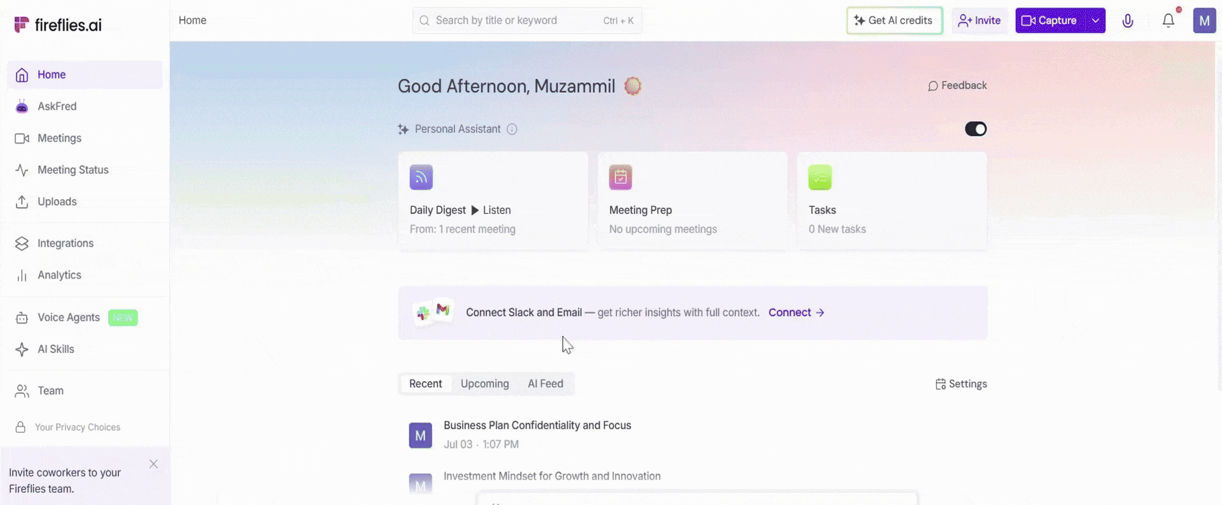1222x505 pixels.
Task: Play the Daily Digest Listen button
Action: point(491,210)
